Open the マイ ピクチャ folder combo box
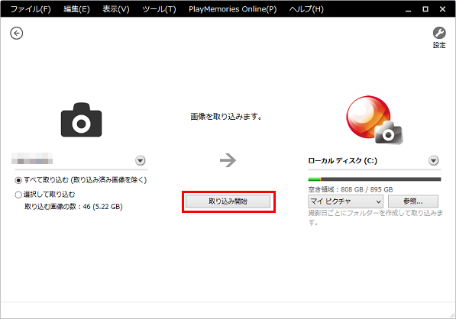456x319 pixels. click(346, 201)
